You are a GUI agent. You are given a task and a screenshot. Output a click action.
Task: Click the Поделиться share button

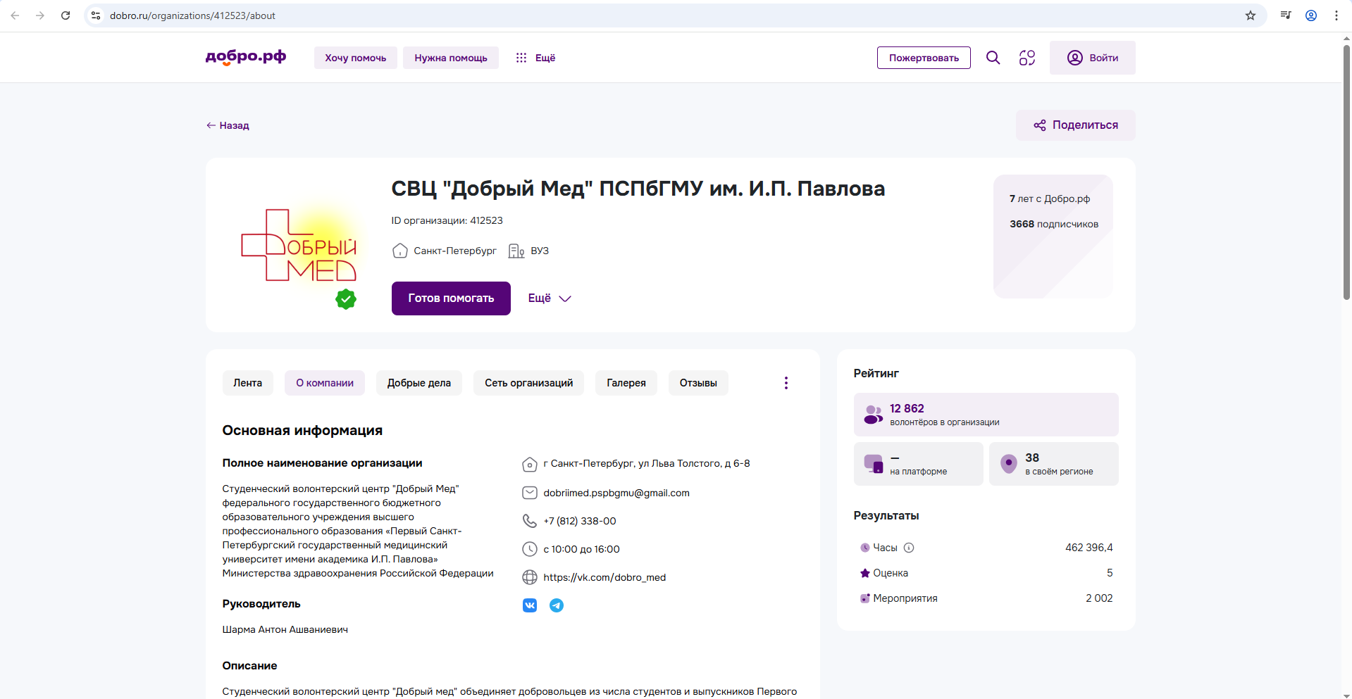(1076, 125)
